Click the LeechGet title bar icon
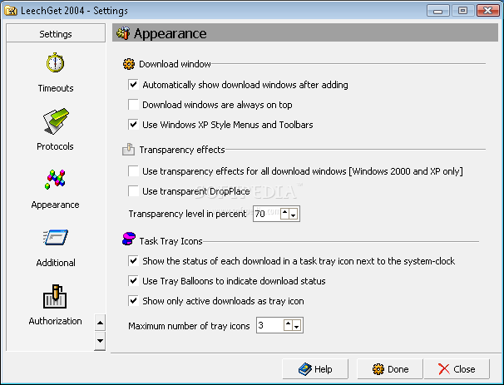 click(11, 11)
